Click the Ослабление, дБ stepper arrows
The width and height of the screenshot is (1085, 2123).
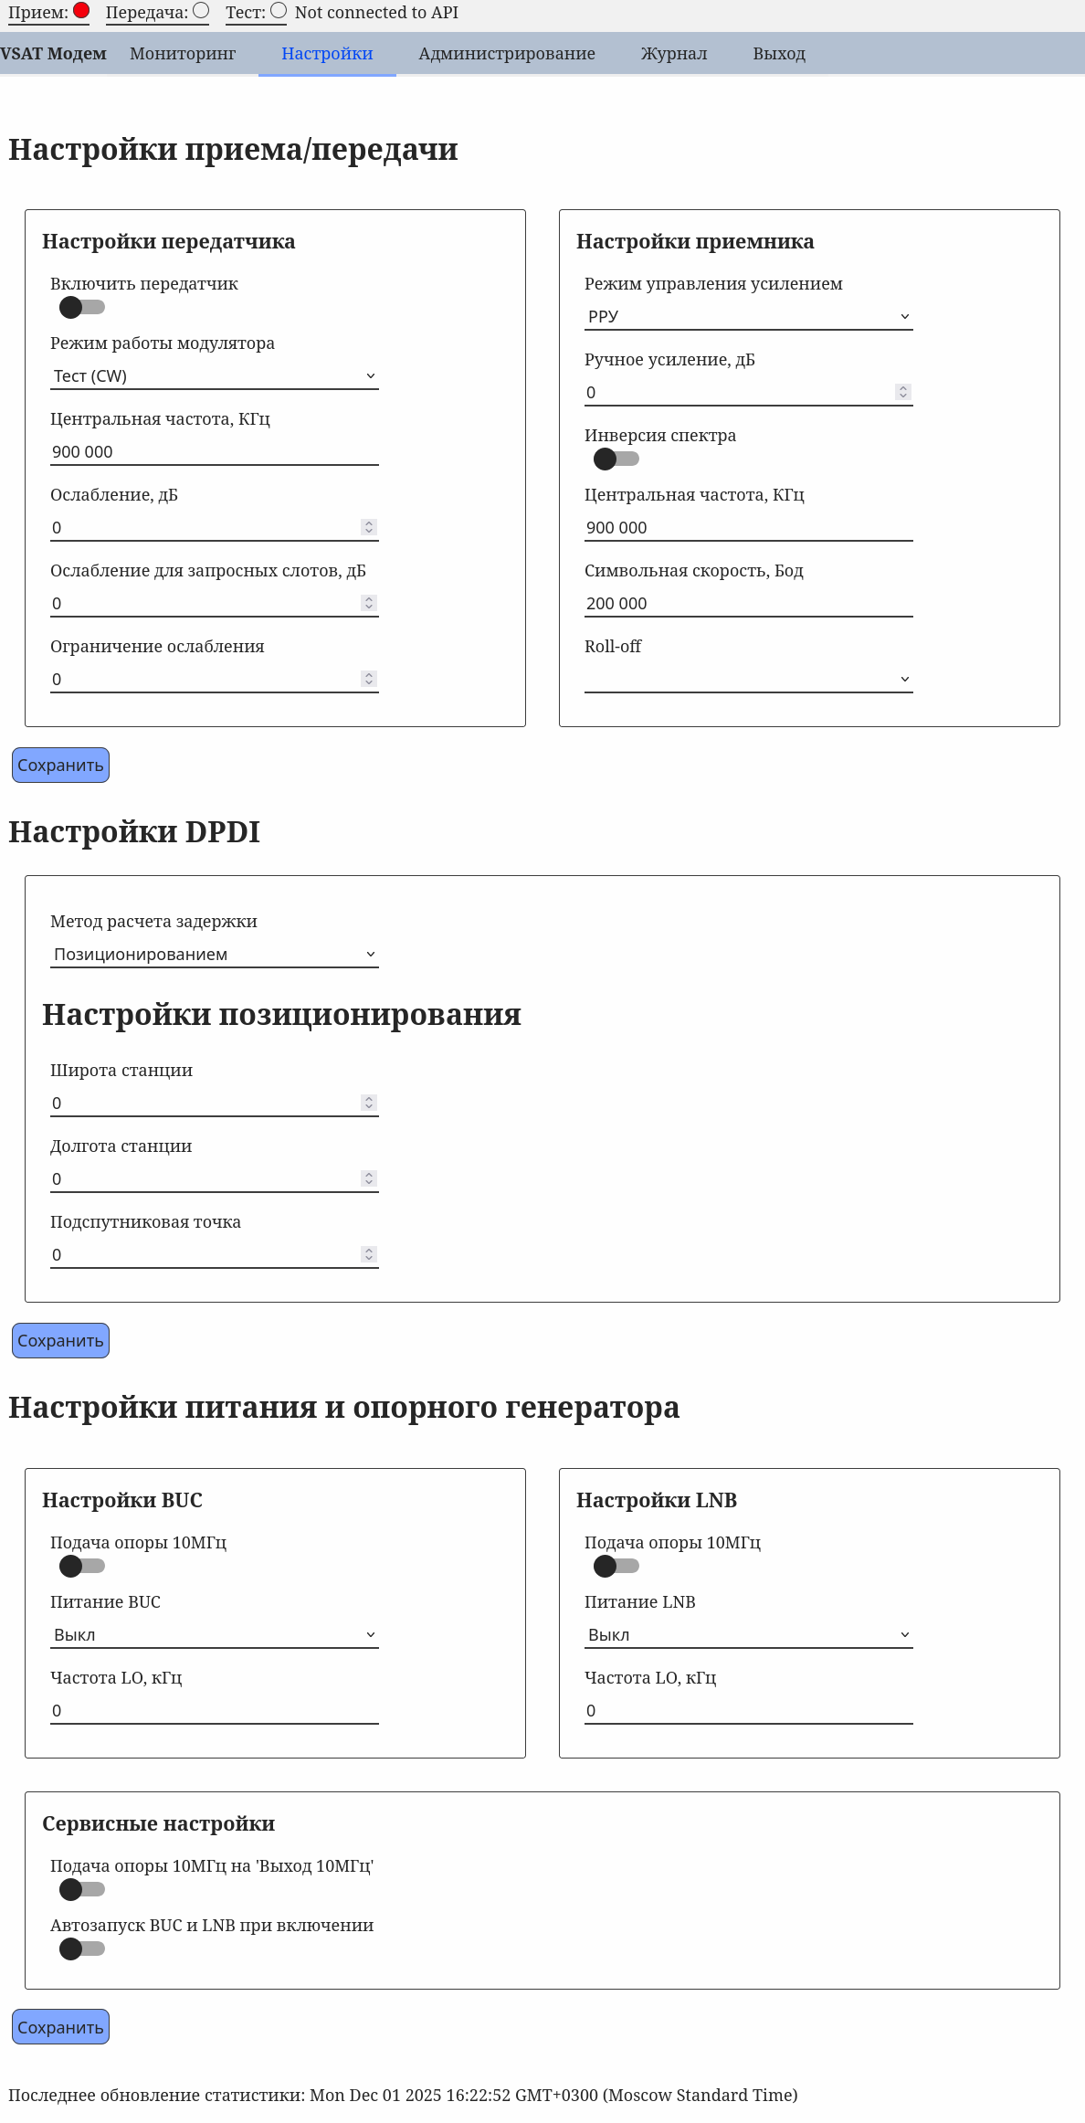pyautogui.click(x=369, y=528)
